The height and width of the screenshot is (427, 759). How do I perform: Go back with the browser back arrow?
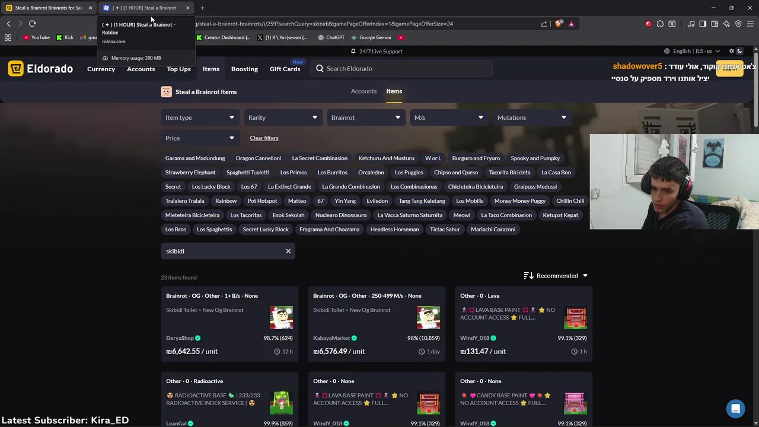click(x=8, y=24)
